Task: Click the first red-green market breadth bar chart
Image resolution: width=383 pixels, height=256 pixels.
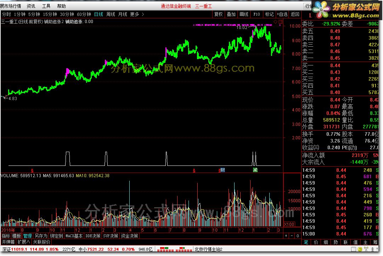Action: (x=166, y=249)
